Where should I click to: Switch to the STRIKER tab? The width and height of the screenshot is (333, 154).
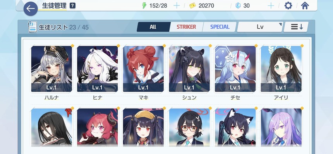[x=186, y=27]
